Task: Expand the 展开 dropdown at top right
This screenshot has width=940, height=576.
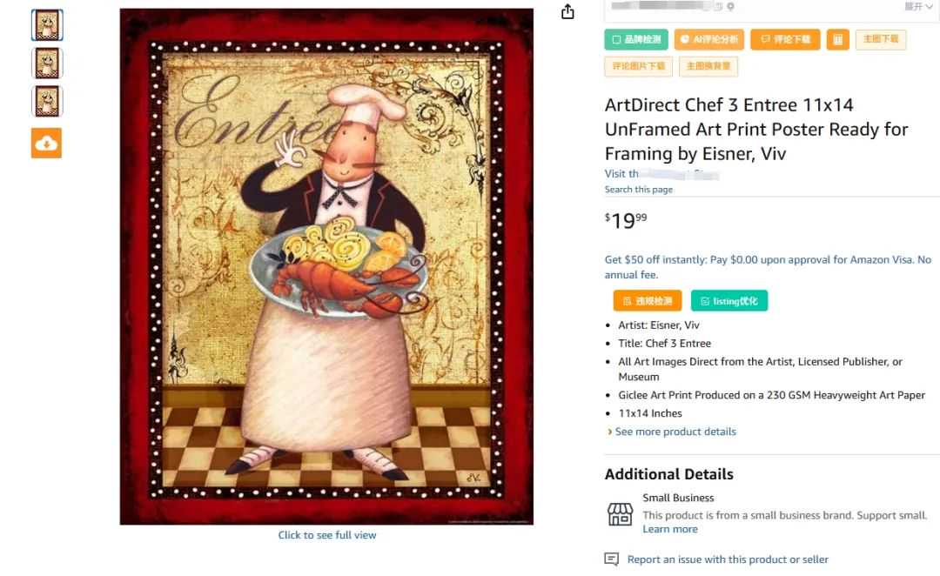Action: (x=918, y=7)
